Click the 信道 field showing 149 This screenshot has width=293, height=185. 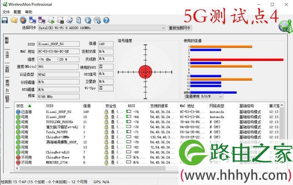tap(106, 44)
